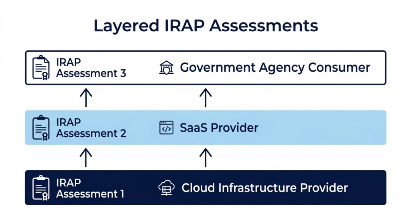Select the code window icon for SaaS Provider
This screenshot has width=411, height=224.
pos(167,128)
